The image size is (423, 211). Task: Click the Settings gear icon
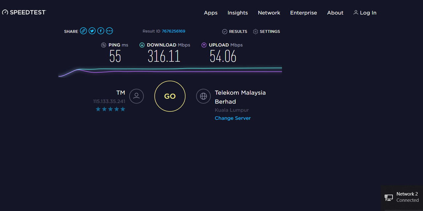[x=255, y=31]
